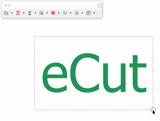The image size is (160, 121).
Task: Click the red squares with down arrow icon
Action: [18, 13]
